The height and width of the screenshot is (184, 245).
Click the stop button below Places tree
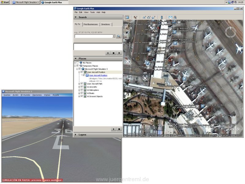[x=119, y=129]
